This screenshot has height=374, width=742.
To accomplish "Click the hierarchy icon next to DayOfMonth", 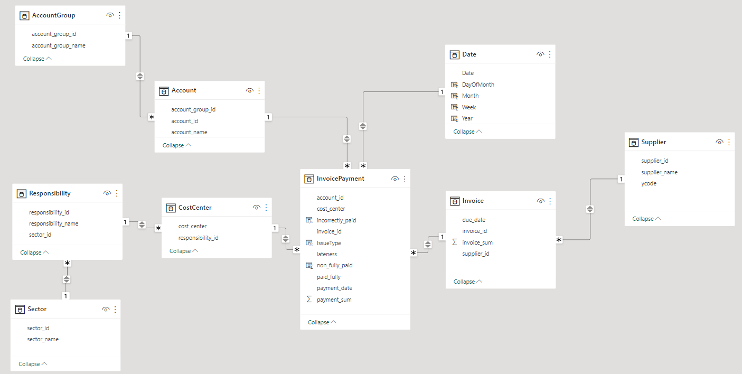I will tap(455, 84).
